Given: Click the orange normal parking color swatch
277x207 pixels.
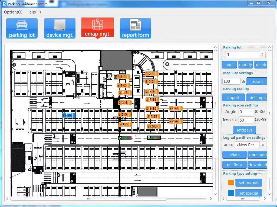Looking at the screenshot, I should pyautogui.click(x=231, y=182).
